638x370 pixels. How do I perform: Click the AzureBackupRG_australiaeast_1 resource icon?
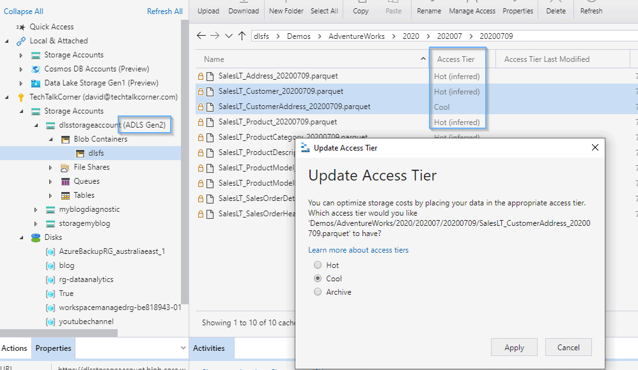tap(51, 252)
